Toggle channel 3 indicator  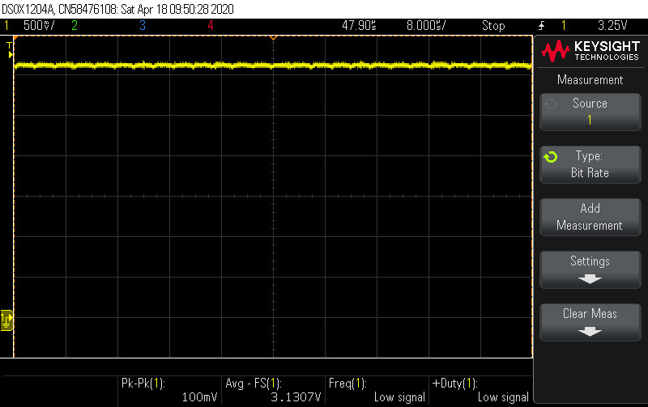pos(143,26)
